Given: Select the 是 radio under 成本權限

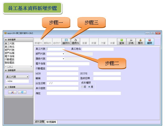Looking at the screenshot, I should [x=89, y=87].
